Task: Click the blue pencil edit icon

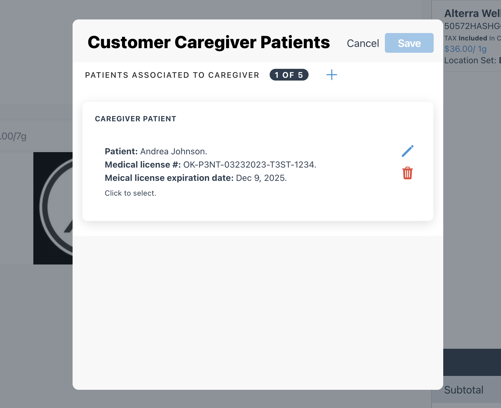Action: tap(407, 151)
